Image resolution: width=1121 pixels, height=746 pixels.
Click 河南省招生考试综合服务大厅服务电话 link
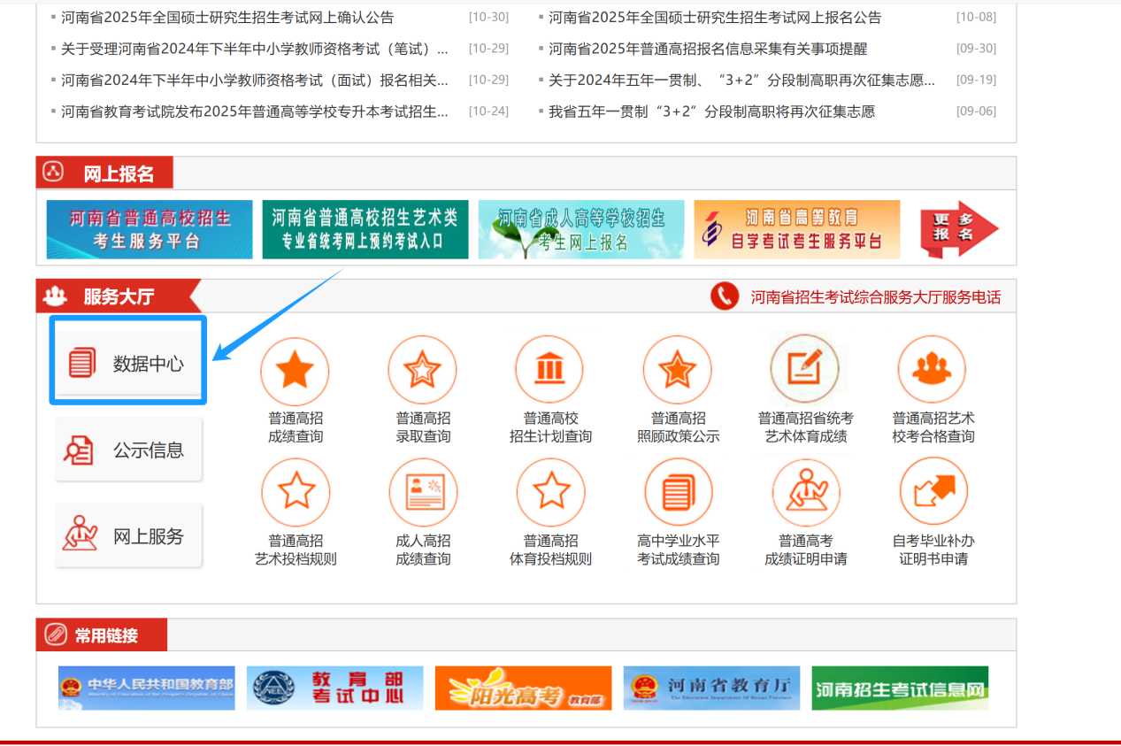point(875,297)
